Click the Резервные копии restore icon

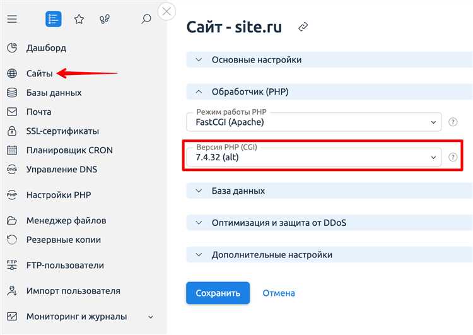(x=12, y=240)
